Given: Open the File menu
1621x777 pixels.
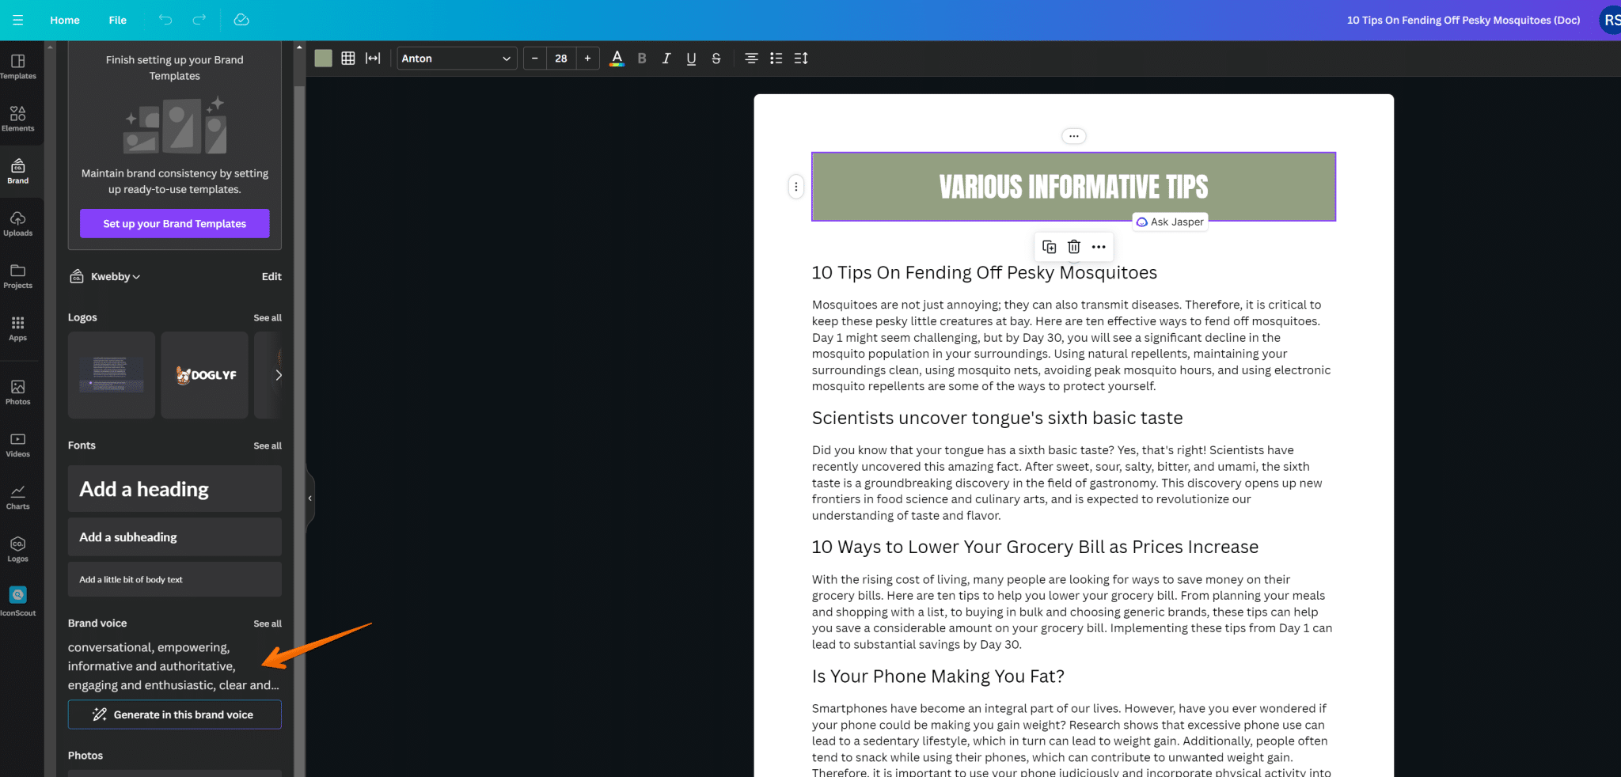Looking at the screenshot, I should (117, 20).
